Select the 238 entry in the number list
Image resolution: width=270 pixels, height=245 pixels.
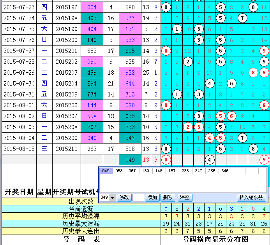tap(185, 171)
